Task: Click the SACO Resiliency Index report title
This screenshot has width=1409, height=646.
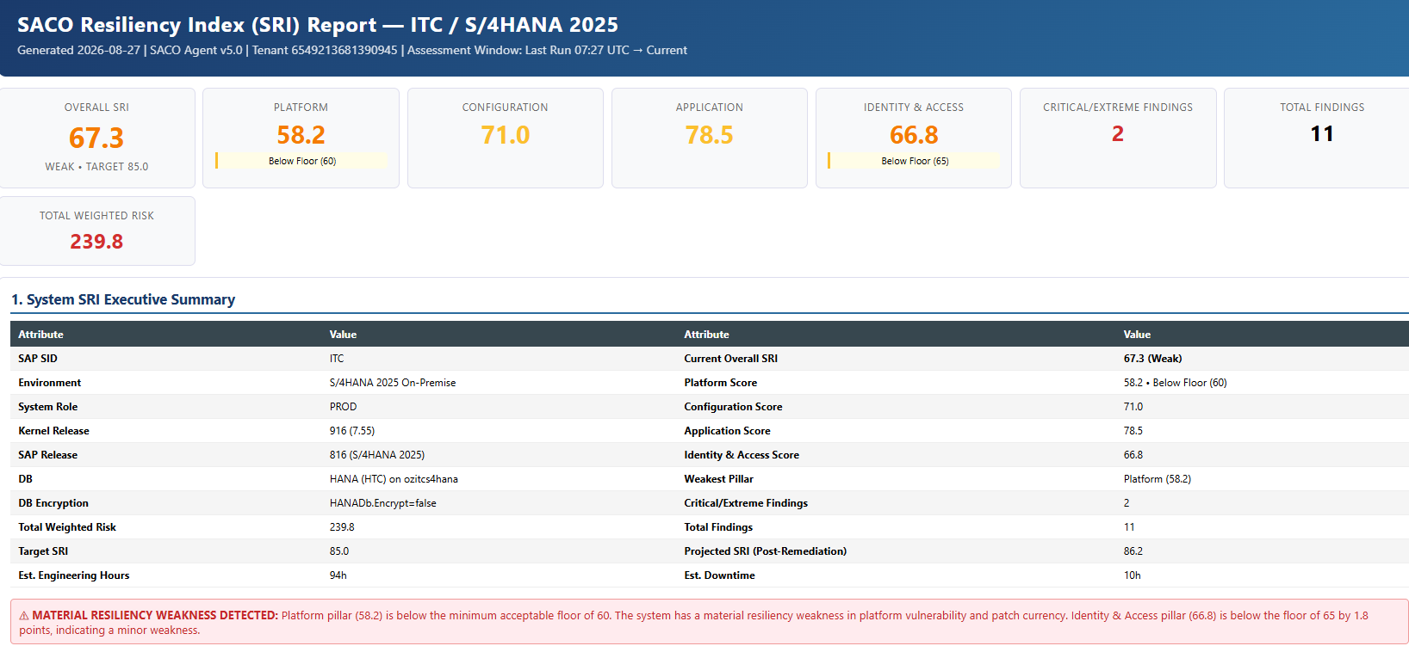Action: click(318, 25)
